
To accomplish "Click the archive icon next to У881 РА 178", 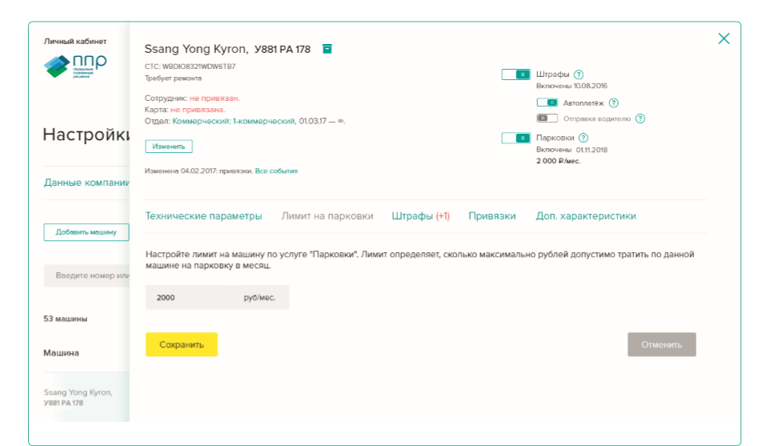I will (x=327, y=49).
